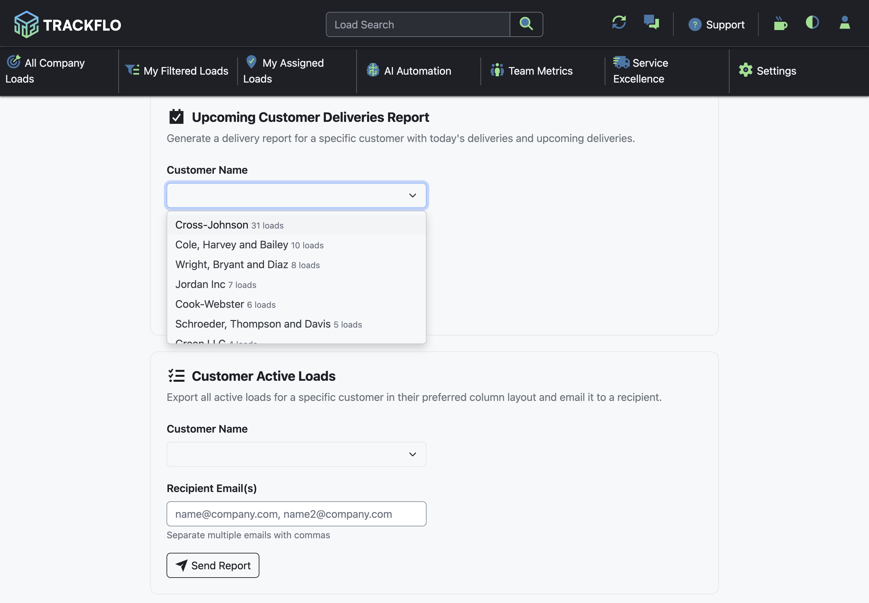Click the My Assigned Loads pin icon
869x603 pixels.
tap(251, 61)
